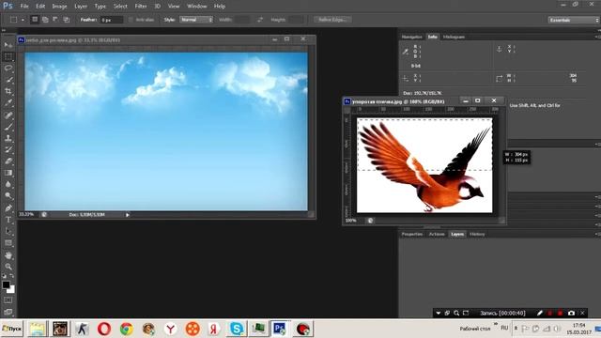The width and height of the screenshot is (601, 338).
Task: Choose Intersect with selection mode
Action: pos(67,19)
